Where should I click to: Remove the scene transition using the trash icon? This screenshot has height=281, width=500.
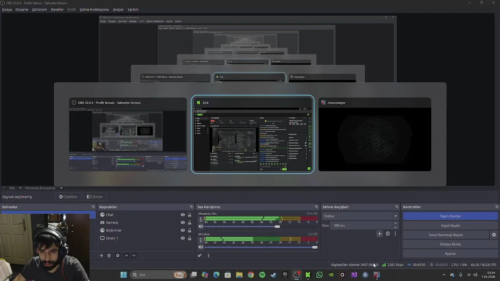[387, 234]
